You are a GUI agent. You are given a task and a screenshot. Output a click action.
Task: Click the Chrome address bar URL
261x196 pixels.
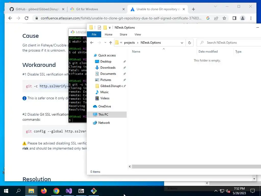point(121,18)
